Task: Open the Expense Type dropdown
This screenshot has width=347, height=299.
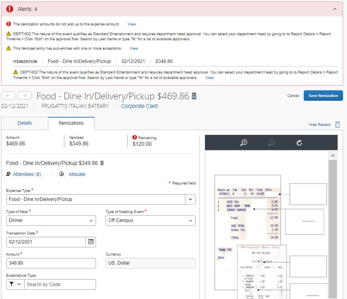Action: click(x=190, y=199)
